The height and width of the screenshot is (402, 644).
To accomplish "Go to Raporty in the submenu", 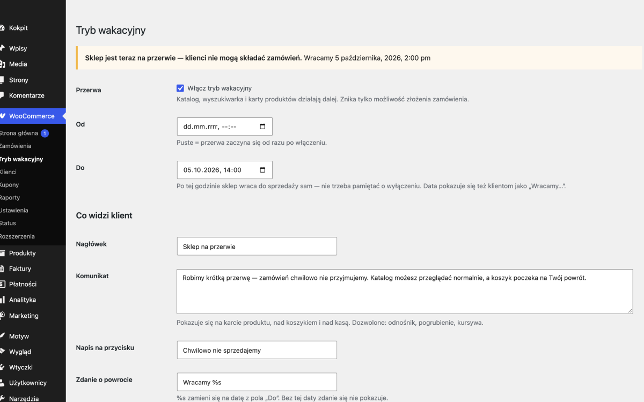I will pyautogui.click(x=10, y=198).
